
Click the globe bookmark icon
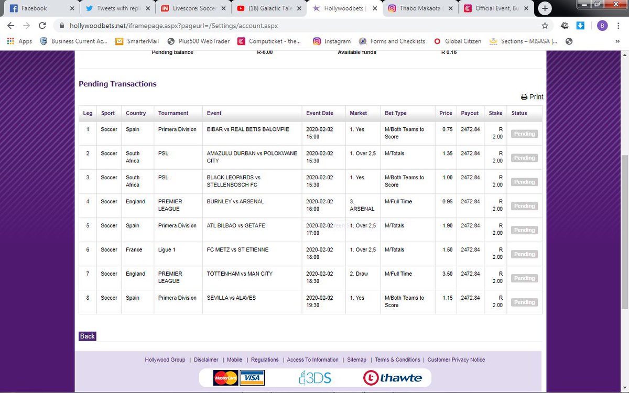click(569, 41)
